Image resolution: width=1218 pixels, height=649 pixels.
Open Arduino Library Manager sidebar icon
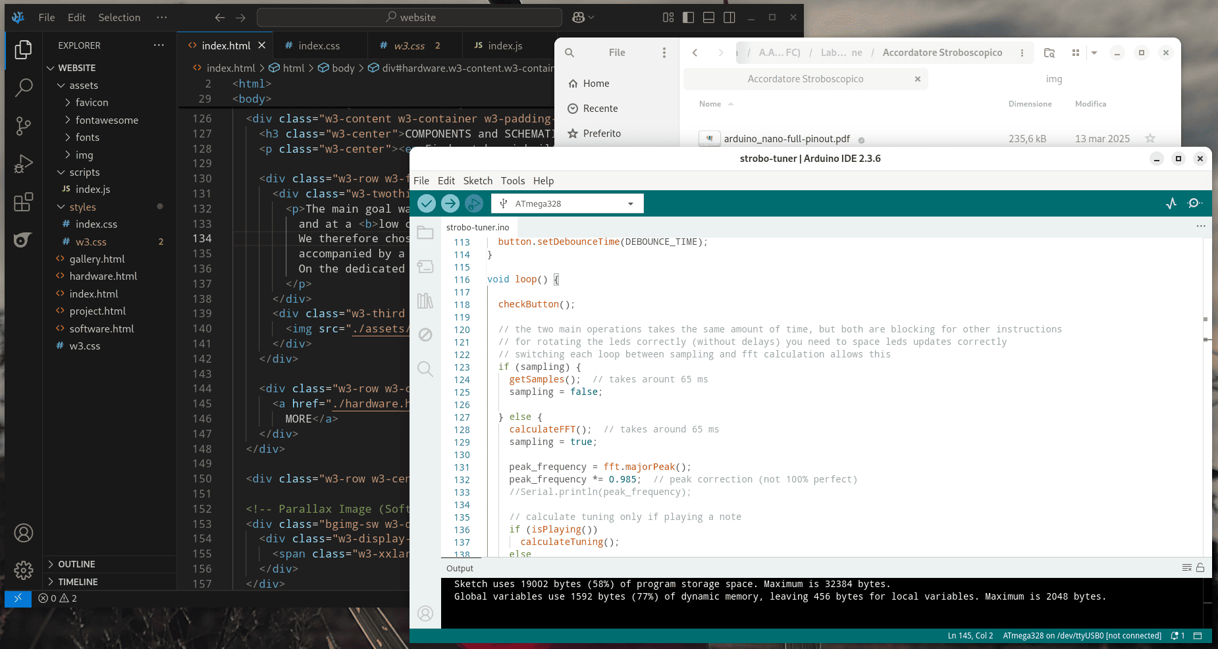pos(425,301)
